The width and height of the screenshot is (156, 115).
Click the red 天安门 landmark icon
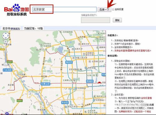pos(99,82)
